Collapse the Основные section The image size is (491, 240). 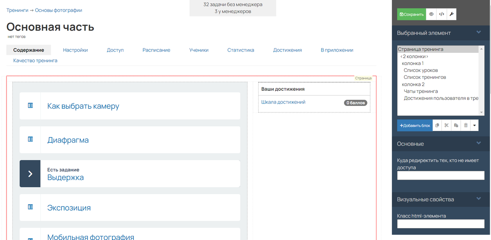478,144
